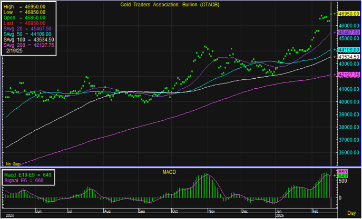Select the Macd E19-E9 legend entry
Screen dimensions: 362x219
(x=27, y=174)
